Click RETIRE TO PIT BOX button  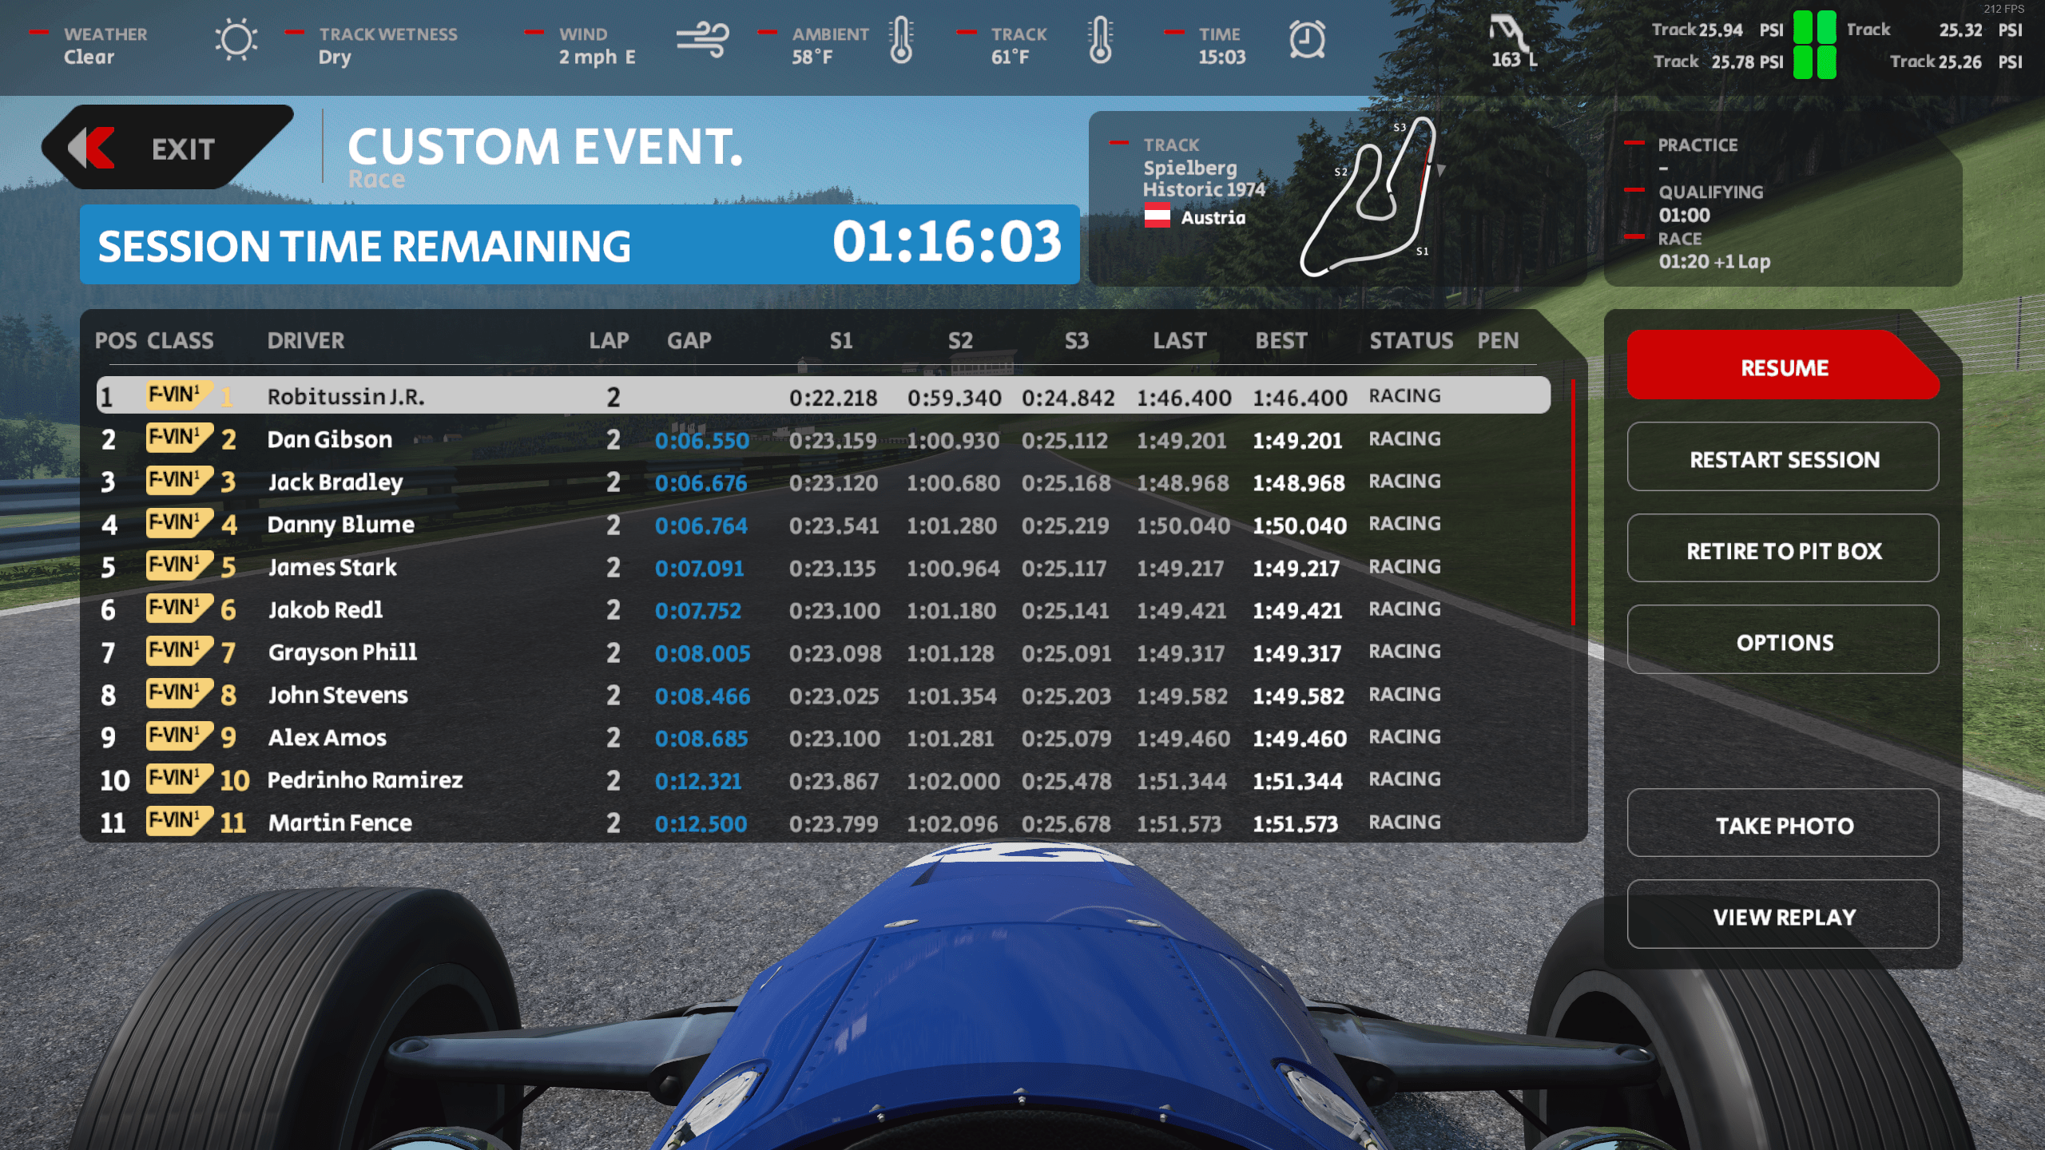(1784, 550)
